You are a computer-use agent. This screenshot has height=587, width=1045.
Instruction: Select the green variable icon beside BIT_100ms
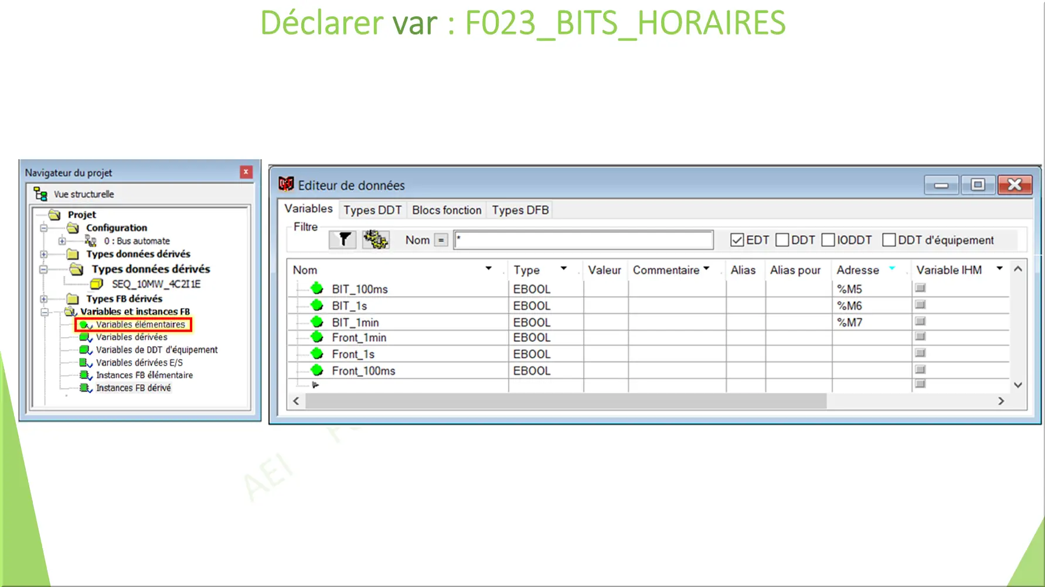(x=317, y=288)
